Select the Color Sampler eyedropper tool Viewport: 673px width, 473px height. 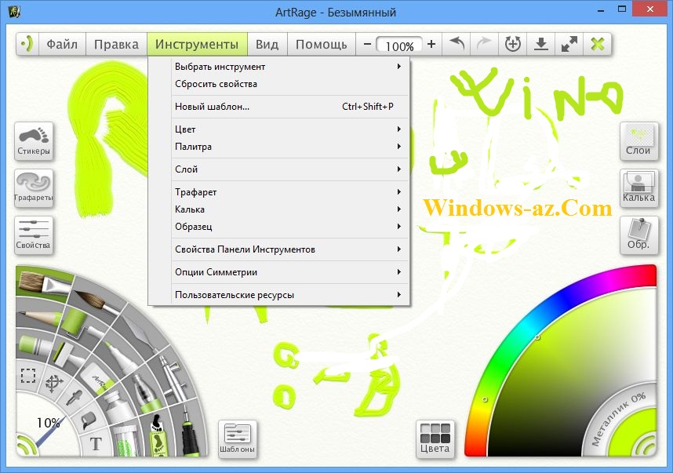point(75,398)
